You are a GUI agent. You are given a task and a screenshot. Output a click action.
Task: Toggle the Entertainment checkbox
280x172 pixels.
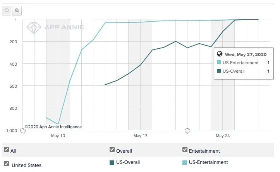[185, 149]
